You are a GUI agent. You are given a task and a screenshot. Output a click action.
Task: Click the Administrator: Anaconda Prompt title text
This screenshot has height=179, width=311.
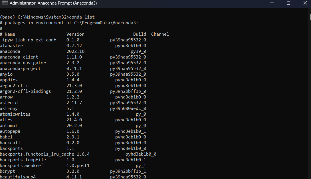[53, 3]
